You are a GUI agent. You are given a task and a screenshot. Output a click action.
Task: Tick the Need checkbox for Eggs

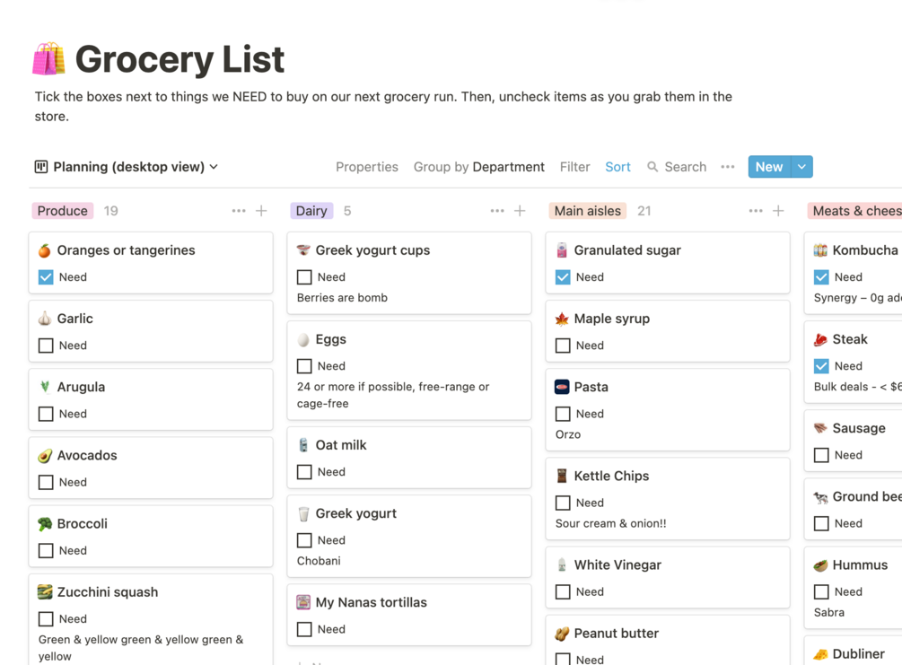(x=304, y=366)
